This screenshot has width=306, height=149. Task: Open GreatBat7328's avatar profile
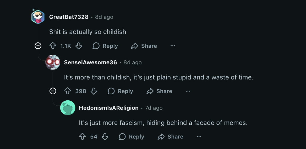pos(38,17)
